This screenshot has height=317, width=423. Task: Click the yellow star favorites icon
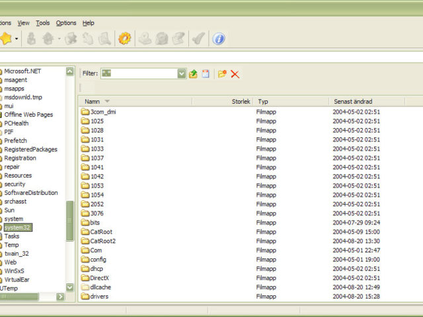click(x=6, y=39)
